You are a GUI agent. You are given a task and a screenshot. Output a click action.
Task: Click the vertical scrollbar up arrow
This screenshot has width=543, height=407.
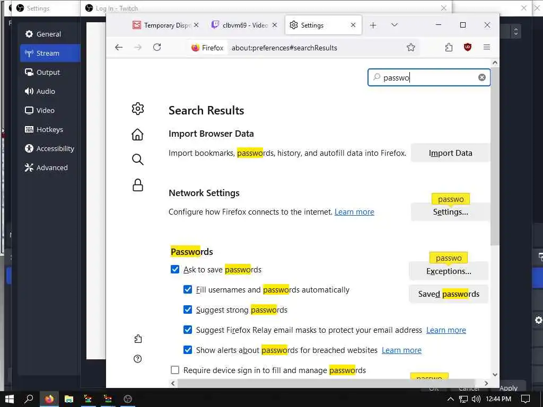coord(495,63)
